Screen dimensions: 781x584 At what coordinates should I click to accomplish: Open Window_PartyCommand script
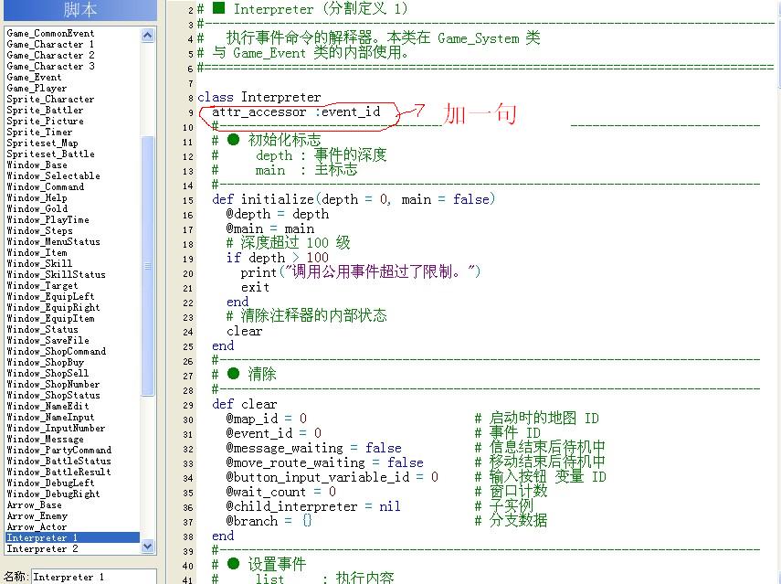pyautogui.click(x=58, y=450)
